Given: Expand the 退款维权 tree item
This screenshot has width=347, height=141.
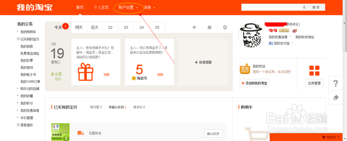Looking at the screenshot, I should [x=18, y=125].
